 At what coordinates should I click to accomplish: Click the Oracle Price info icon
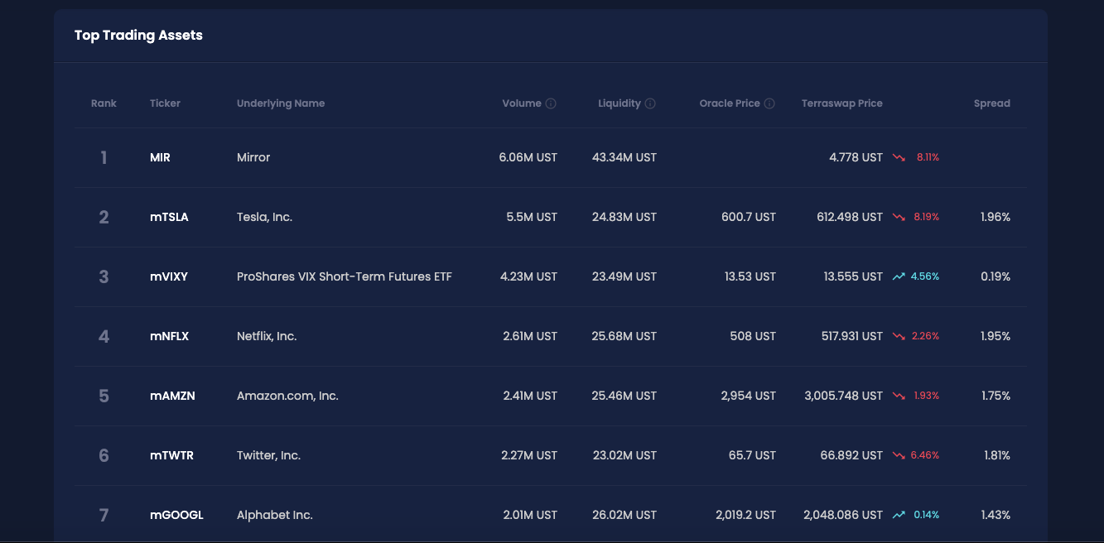click(x=769, y=103)
